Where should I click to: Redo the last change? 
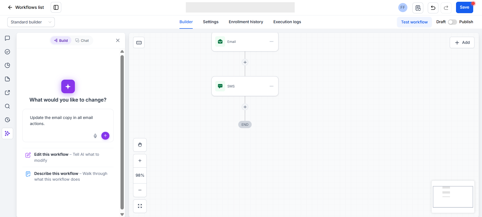coord(446,8)
